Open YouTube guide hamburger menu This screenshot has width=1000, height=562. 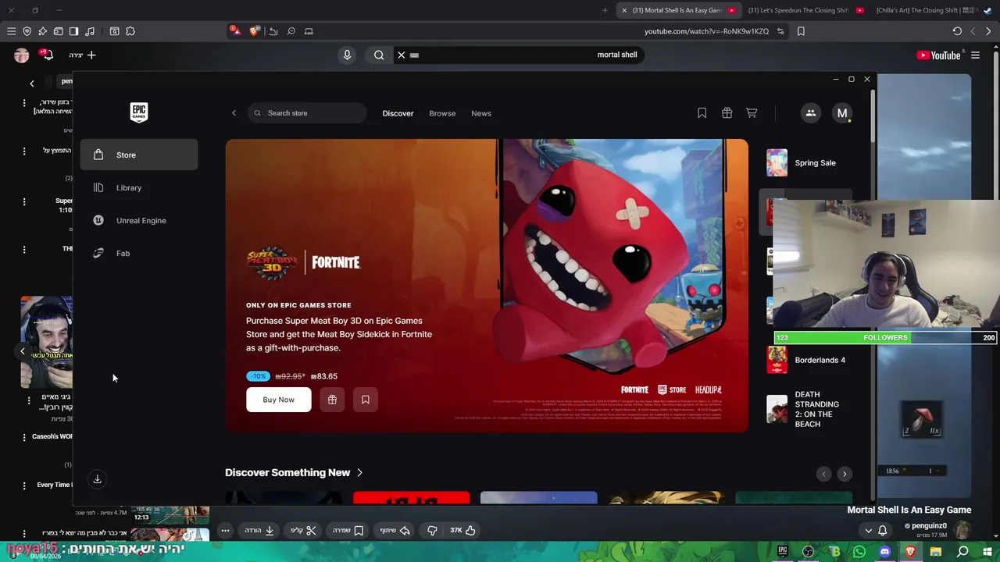(x=975, y=55)
